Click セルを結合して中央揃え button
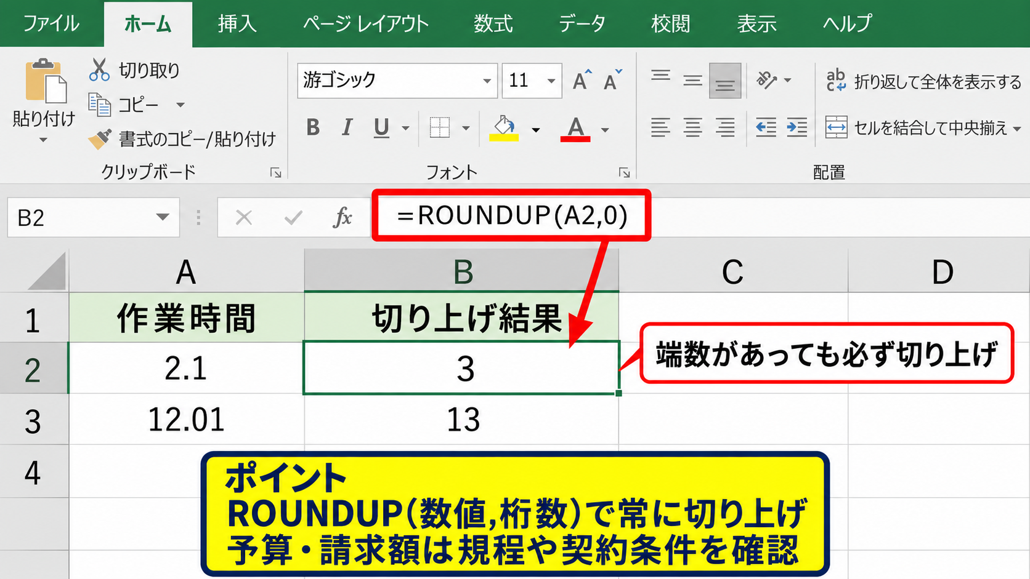Image resolution: width=1030 pixels, height=579 pixels. (923, 128)
